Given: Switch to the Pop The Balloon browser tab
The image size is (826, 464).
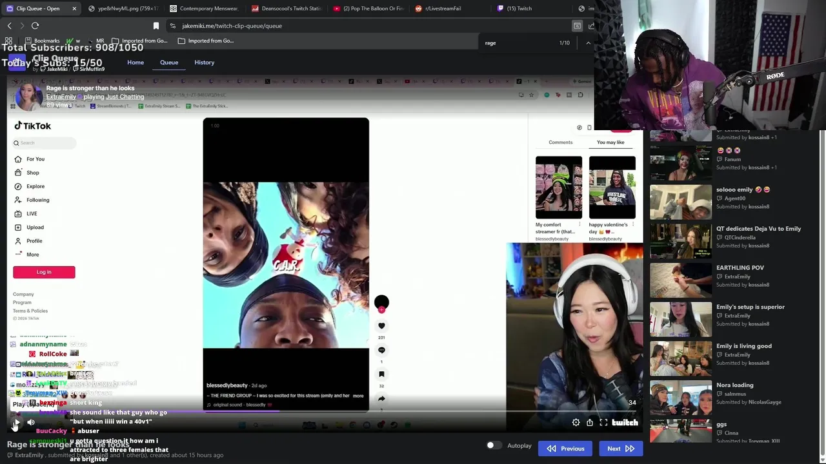Looking at the screenshot, I should pyautogui.click(x=368, y=8).
